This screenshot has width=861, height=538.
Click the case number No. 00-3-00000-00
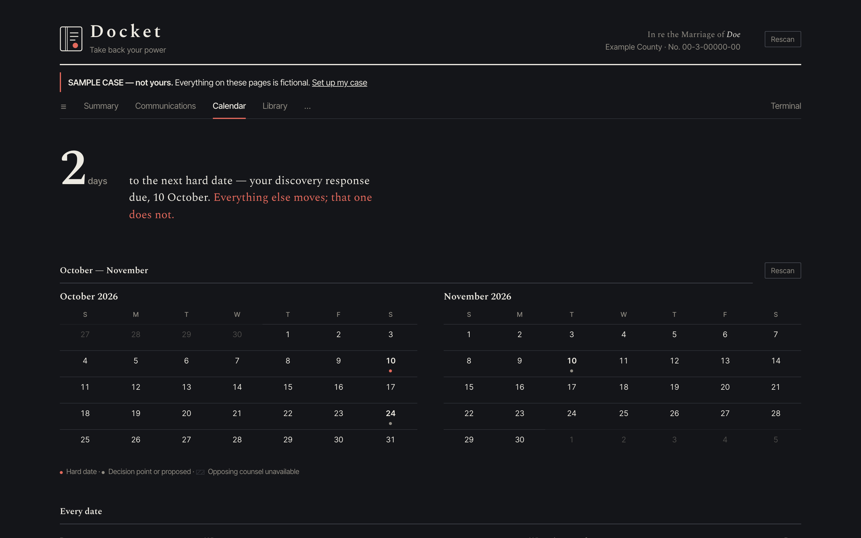point(704,47)
